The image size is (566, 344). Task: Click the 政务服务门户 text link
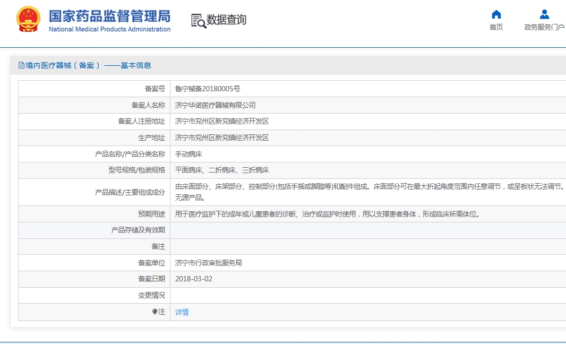point(544,27)
